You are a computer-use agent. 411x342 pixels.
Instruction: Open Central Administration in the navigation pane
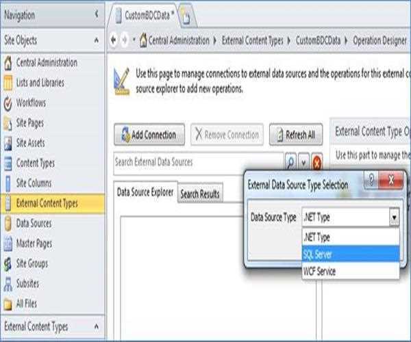point(46,63)
